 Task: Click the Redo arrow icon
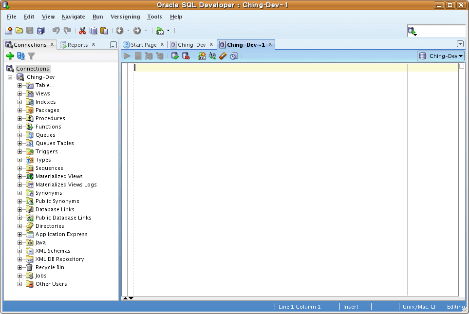(67, 31)
